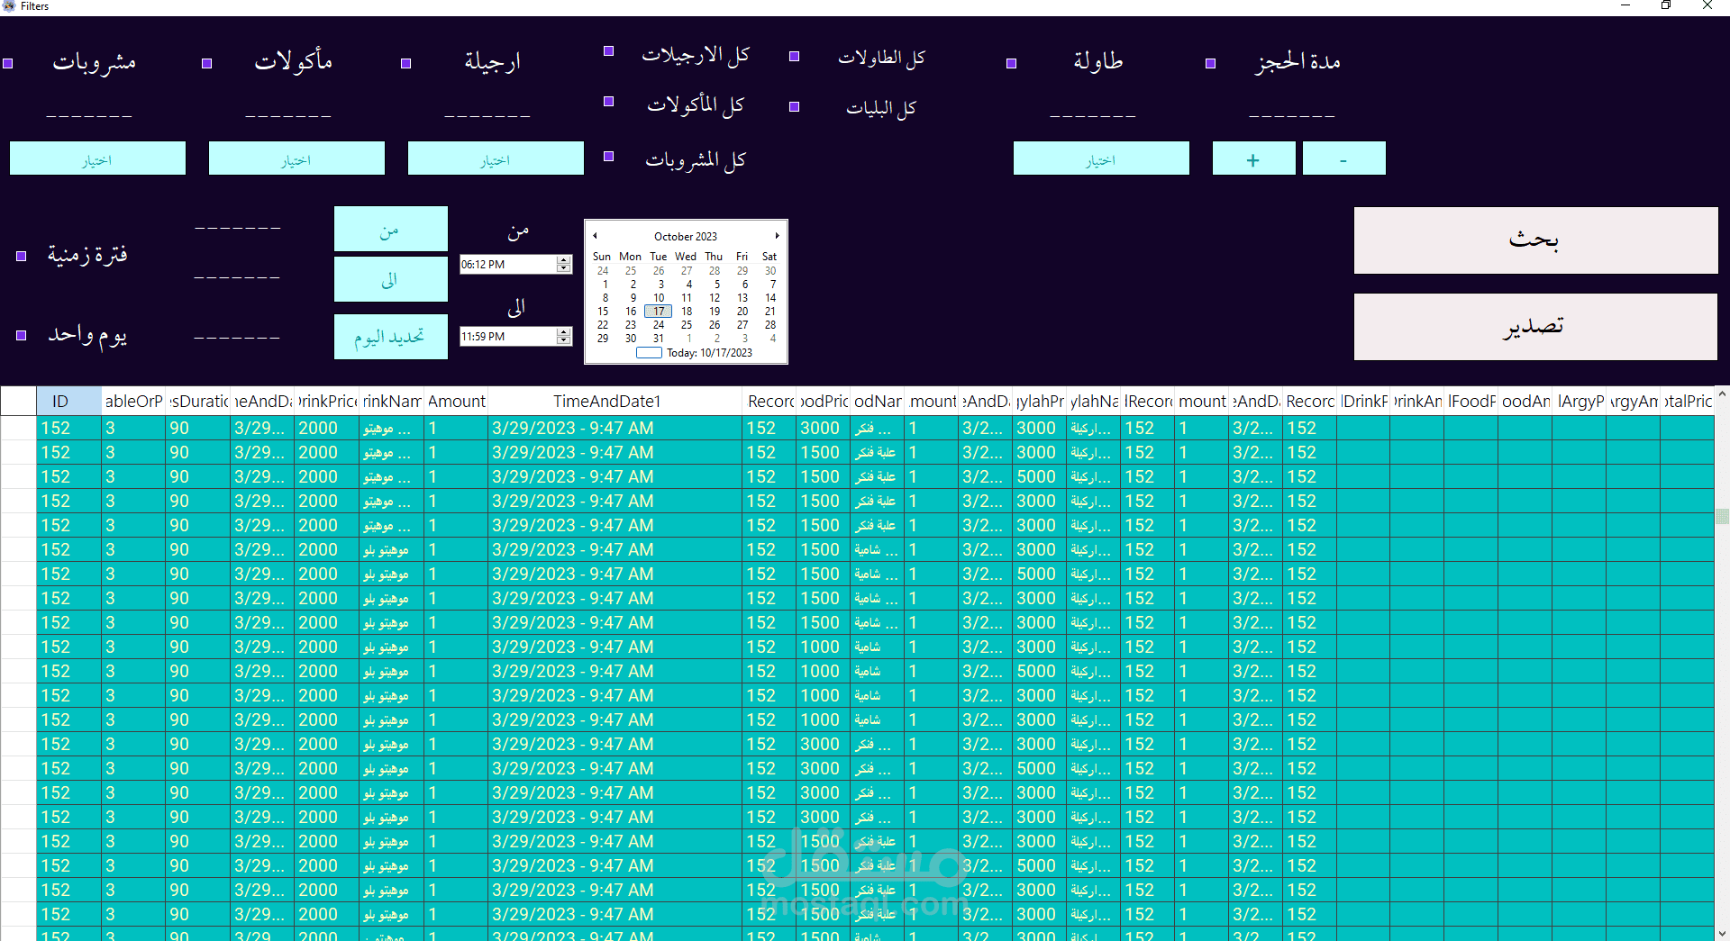Click the اختيار button under طاولة
1730x941 pixels.
point(1101,158)
